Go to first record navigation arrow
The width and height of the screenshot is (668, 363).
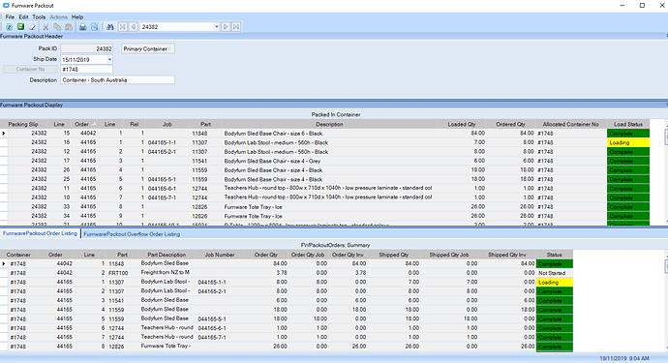(123, 27)
